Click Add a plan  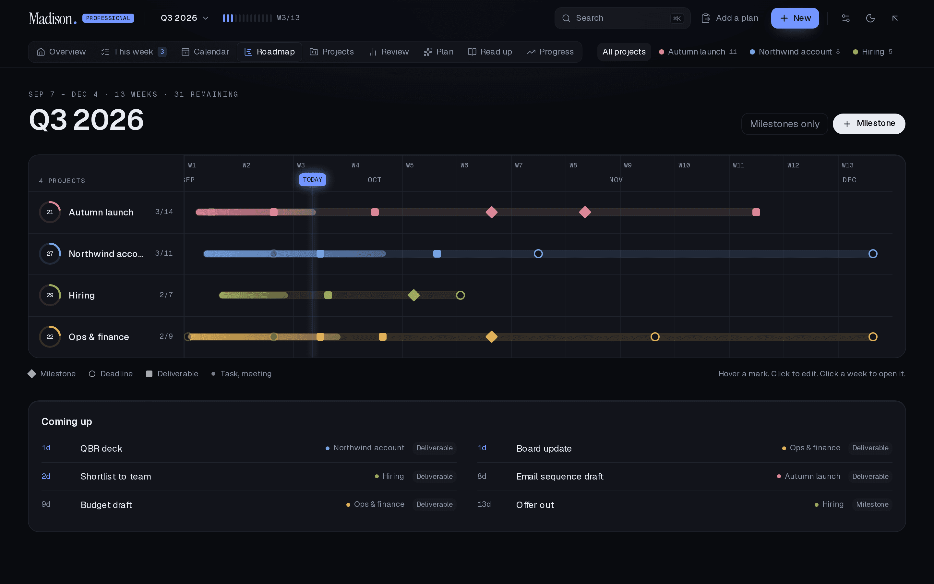(x=730, y=18)
